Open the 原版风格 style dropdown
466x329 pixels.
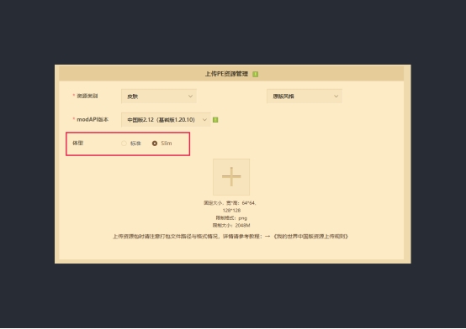pyautogui.click(x=304, y=97)
